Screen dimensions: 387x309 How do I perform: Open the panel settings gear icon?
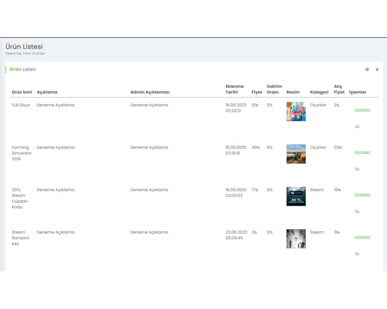[x=367, y=70]
